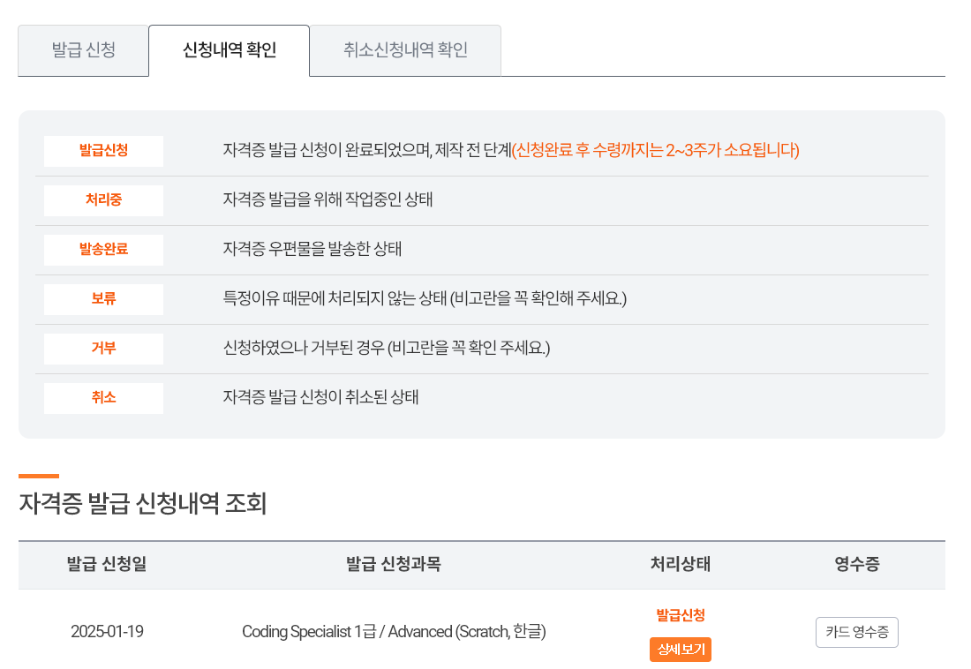This screenshot has height=669, width=971.
Task: Click the 취소 status badge
Action: pyautogui.click(x=103, y=398)
